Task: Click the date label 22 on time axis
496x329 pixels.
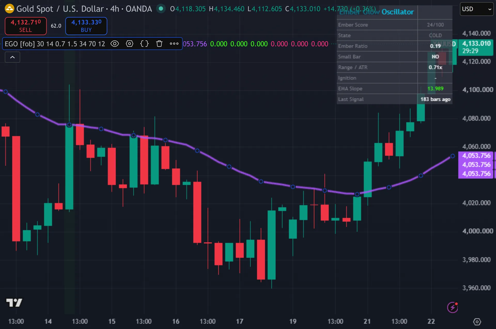Action: point(431,321)
